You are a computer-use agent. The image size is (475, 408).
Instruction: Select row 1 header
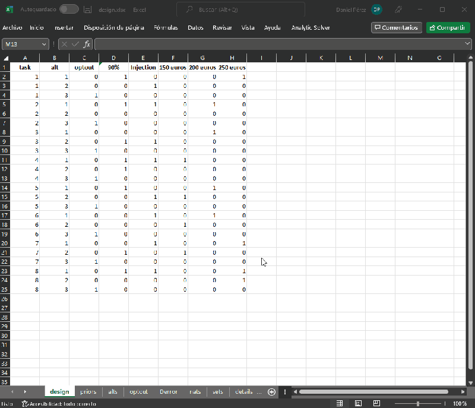tap(5, 67)
